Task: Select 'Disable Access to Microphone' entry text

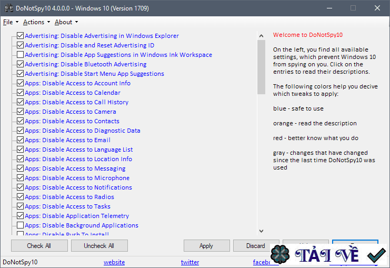Action: click(x=77, y=178)
